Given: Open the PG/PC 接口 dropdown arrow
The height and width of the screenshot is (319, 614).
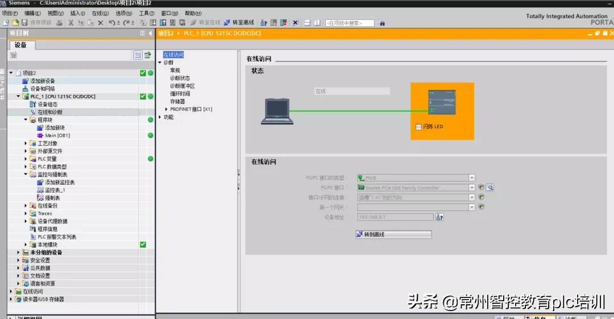Looking at the screenshot, I should pyautogui.click(x=472, y=188).
